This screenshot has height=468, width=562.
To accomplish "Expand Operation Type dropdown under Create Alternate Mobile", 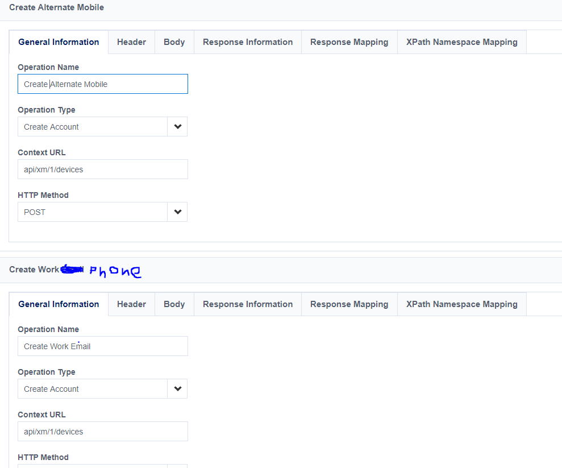I will coord(177,127).
